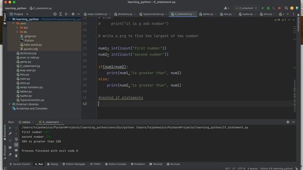This screenshot has height=170, width=303.
Task: Clear Run console with trash icon
Action: click(16, 155)
